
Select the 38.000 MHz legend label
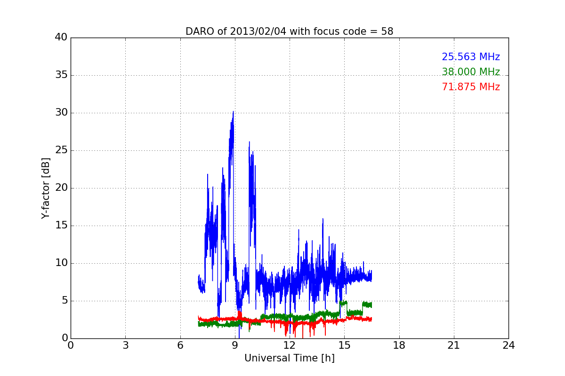click(x=471, y=72)
